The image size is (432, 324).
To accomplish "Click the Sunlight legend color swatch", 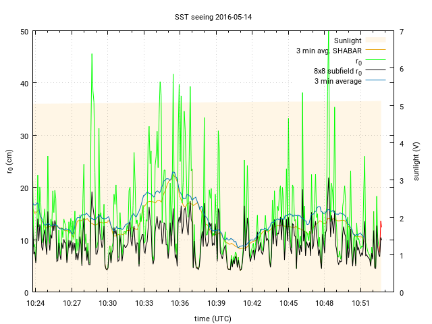I will click(x=375, y=40).
